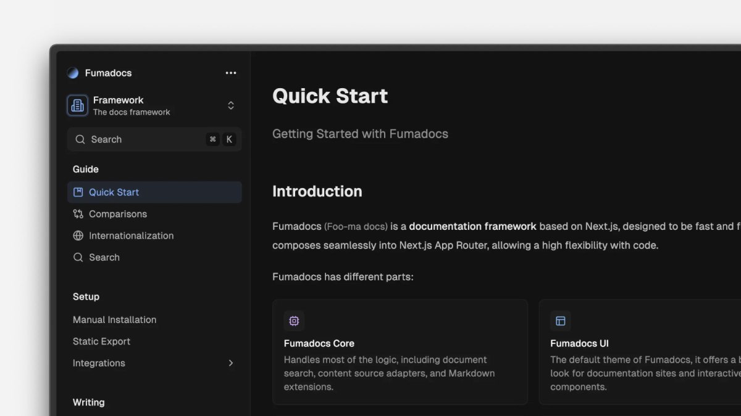Viewport: 741px width, 416px height.
Task: Open the Search guide page
Action: 154,257
